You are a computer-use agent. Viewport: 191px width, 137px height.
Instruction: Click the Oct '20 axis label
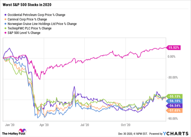tap(125, 125)
